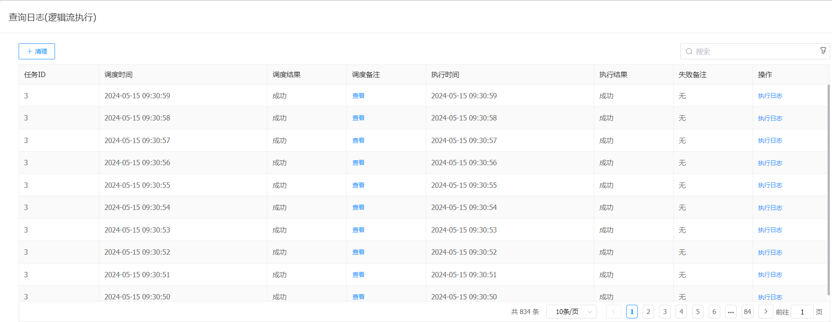Open the 10条/页 page size dropdown
This screenshot has width=832, height=322.
click(x=571, y=312)
